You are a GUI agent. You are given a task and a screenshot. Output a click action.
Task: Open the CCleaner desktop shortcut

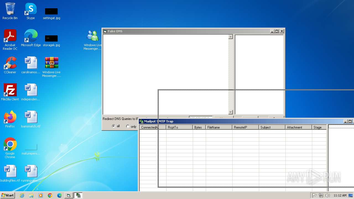[x=10, y=65]
